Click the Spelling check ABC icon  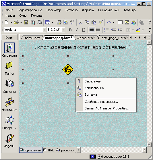72,22
